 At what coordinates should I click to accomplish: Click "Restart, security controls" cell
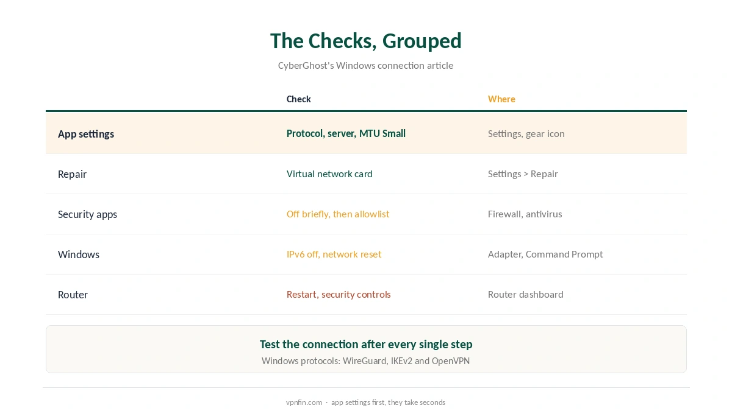[x=339, y=294]
